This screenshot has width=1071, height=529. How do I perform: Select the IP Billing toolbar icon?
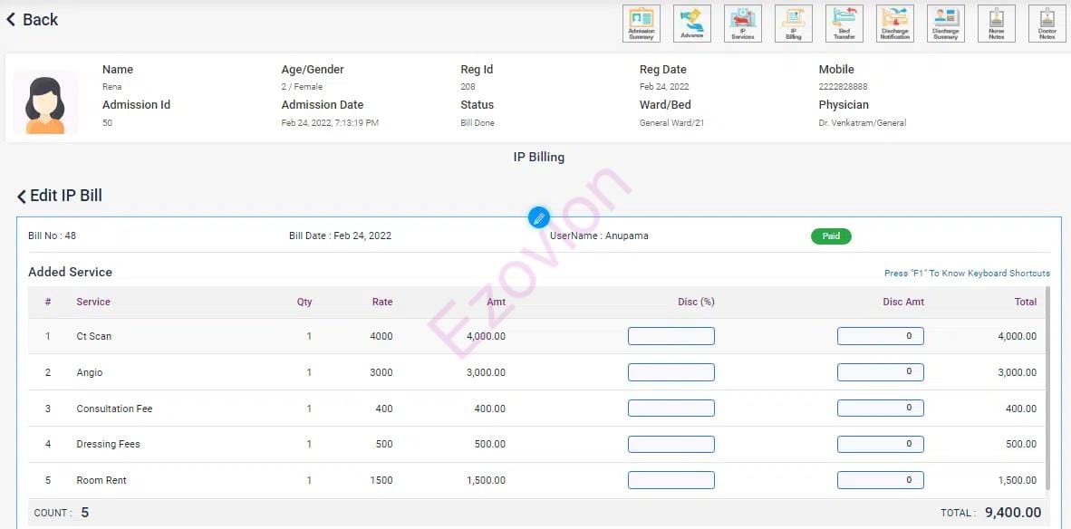tap(794, 24)
